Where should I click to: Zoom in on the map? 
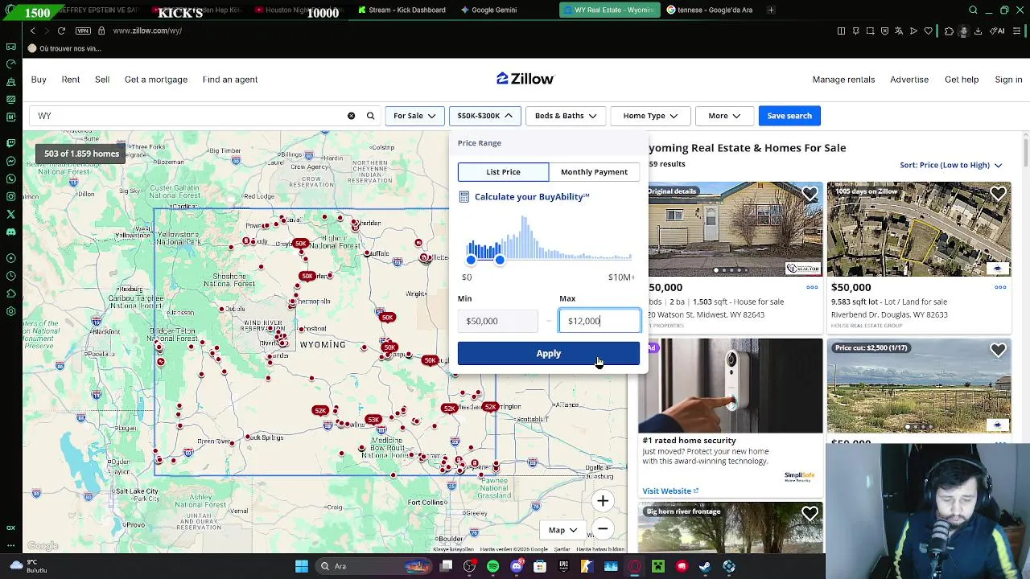[603, 501]
